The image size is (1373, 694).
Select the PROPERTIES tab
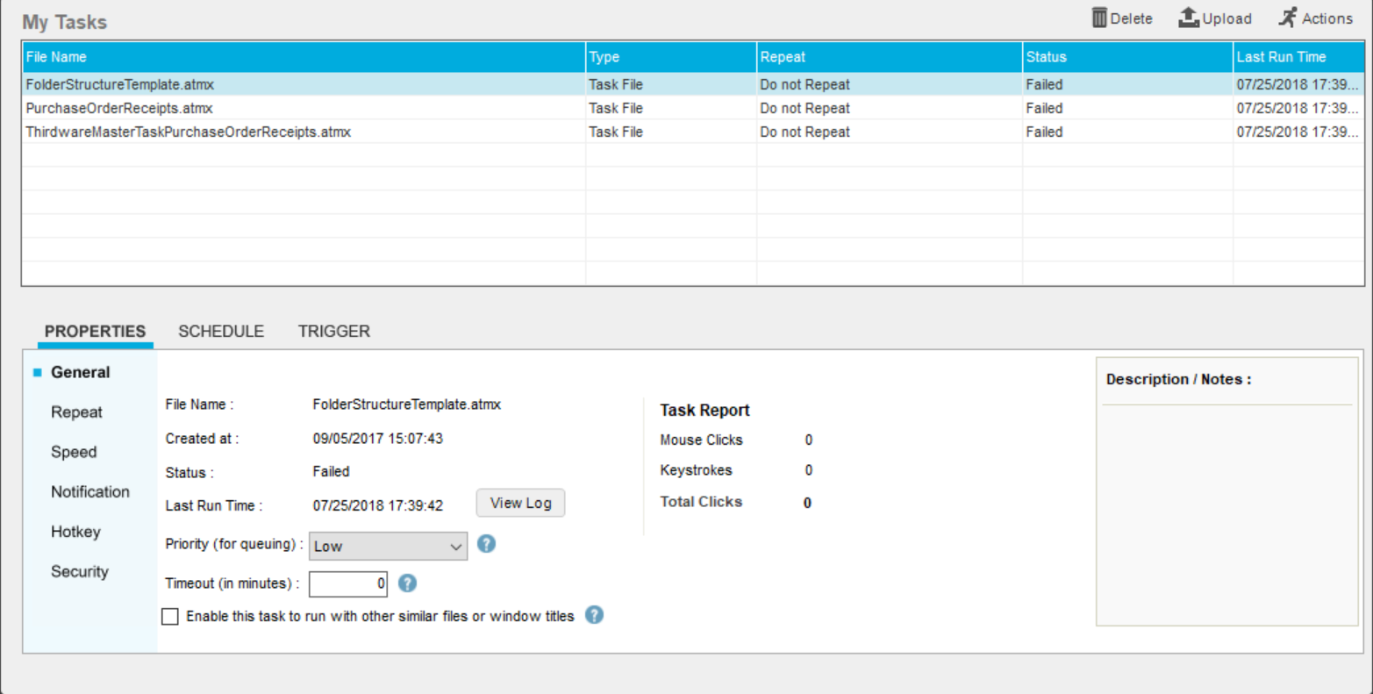pyautogui.click(x=95, y=332)
